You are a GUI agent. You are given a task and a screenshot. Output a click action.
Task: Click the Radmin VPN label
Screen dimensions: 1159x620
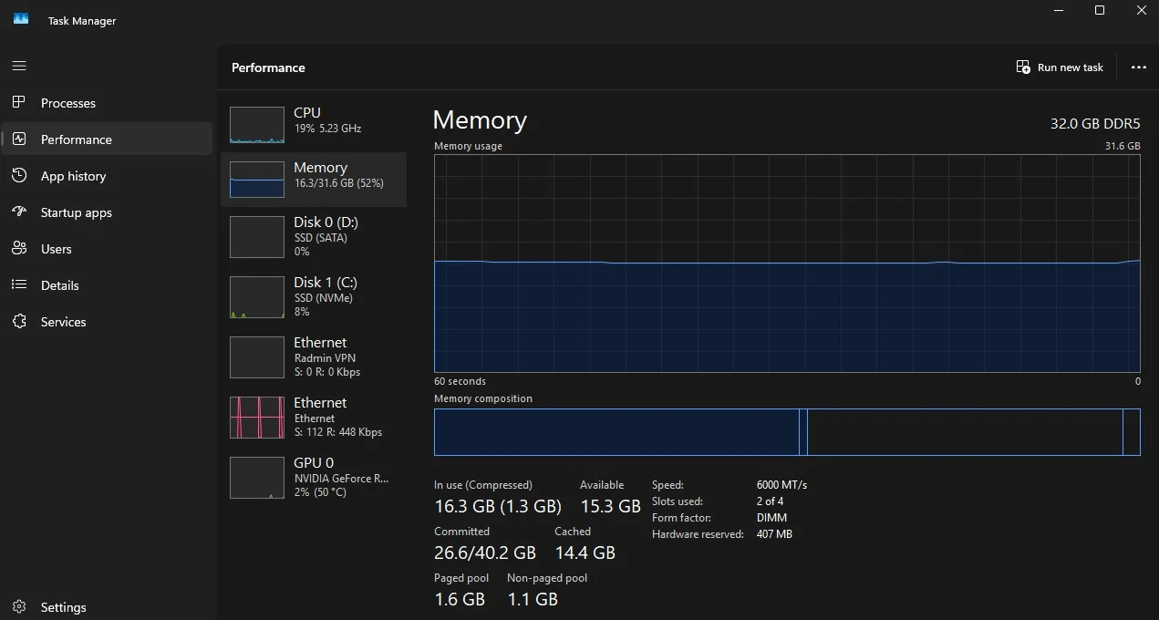click(x=325, y=358)
